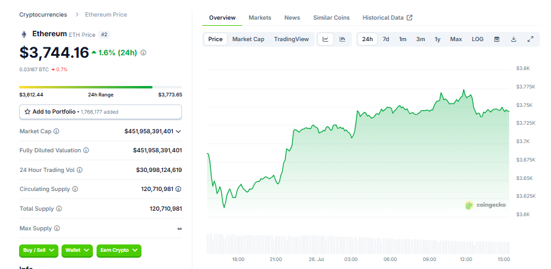Open the Max Supply info icon
The width and height of the screenshot is (551, 269).
pos(57,228)
